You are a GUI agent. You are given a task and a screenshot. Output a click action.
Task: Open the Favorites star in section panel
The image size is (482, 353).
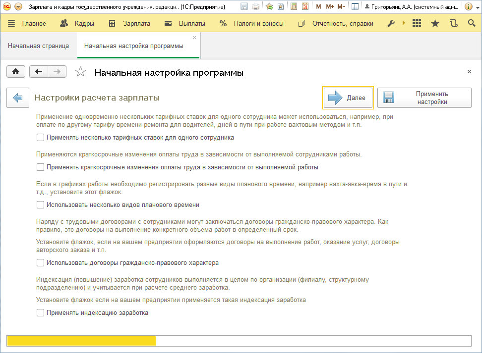(435, 24)
